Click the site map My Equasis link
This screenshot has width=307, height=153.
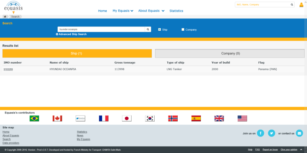(84, 139)
